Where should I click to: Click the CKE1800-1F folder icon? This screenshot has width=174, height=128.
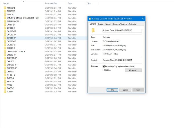tap(5, 68)
